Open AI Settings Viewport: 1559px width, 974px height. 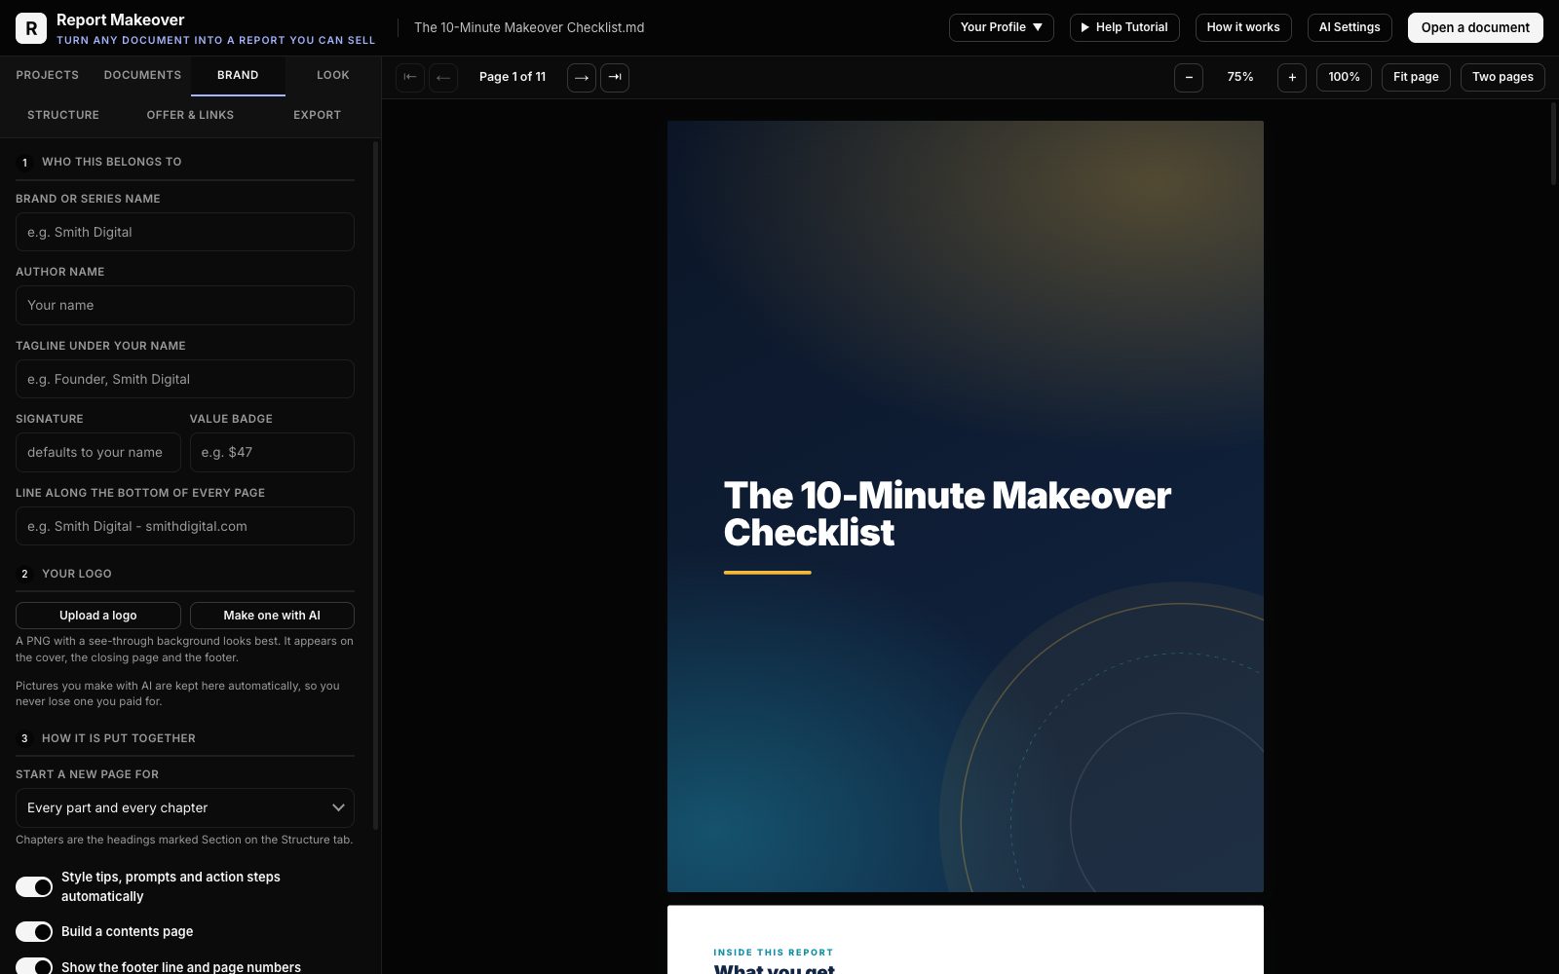point(1350,27)
